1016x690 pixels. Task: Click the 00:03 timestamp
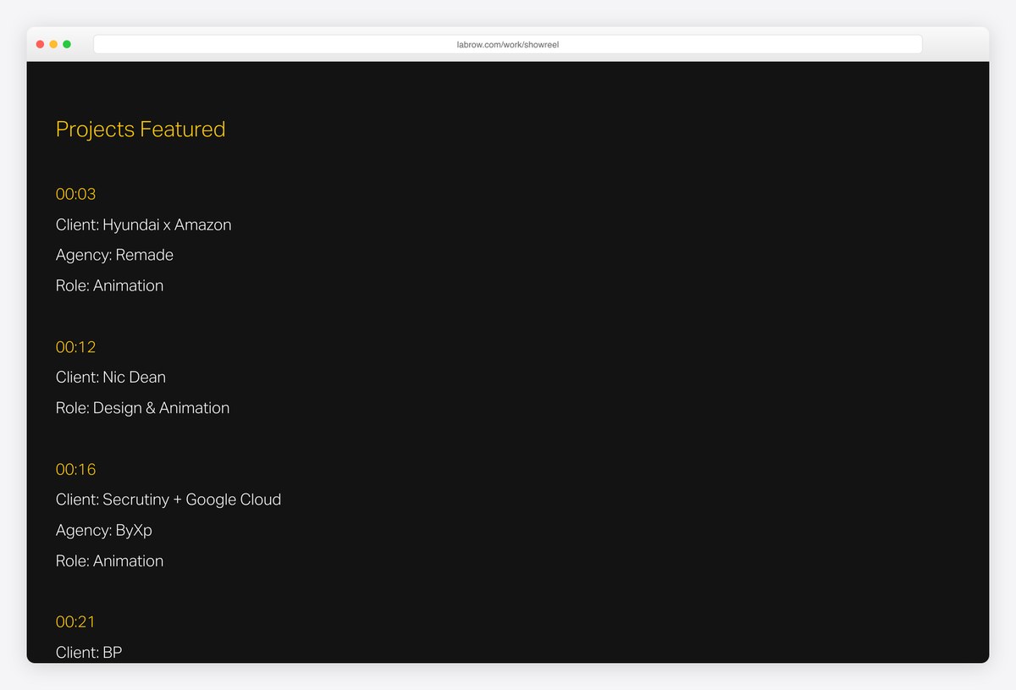(x=75, y=194)
